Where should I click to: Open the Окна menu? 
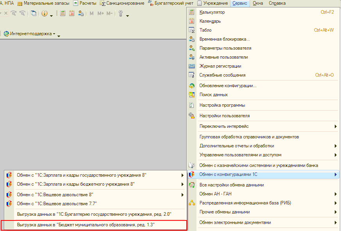tap(258, 3)
